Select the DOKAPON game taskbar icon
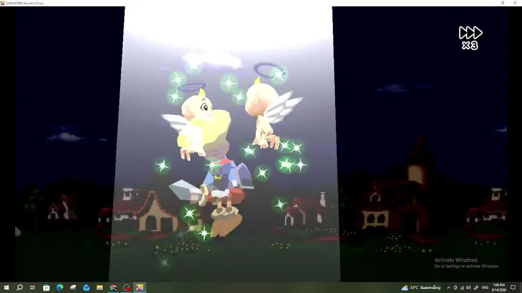Image resolution: width=522 pixels, height=293 pixels. (140, 288)
